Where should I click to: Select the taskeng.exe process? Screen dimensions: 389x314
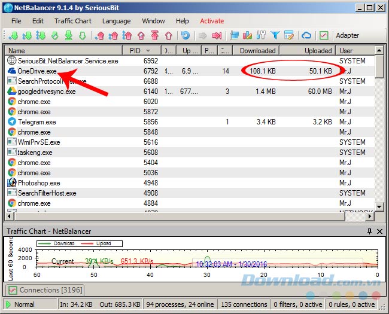[190, 153]
